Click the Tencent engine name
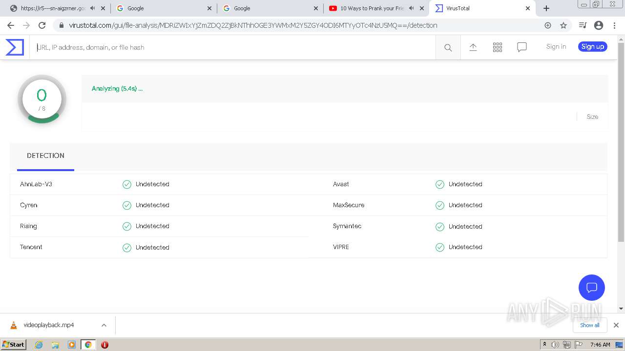Screen dimensions: 625x351 pyautogui.click(x=31, y=247)
